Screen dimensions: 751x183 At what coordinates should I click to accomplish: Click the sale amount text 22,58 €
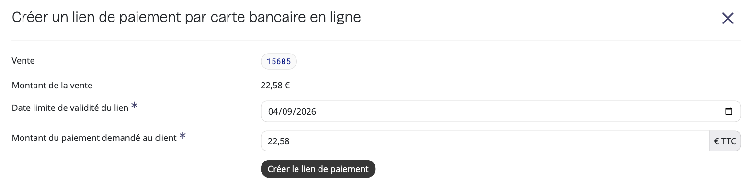point(275,86)
